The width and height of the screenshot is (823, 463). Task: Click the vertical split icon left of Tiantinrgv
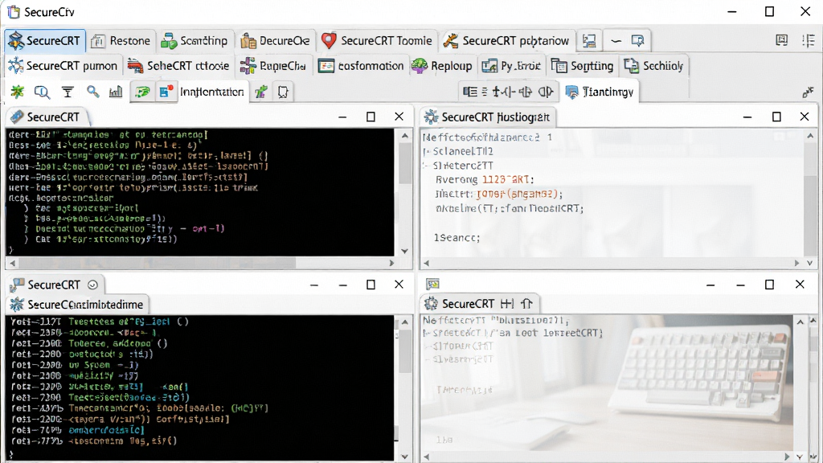tap(526, 92)
